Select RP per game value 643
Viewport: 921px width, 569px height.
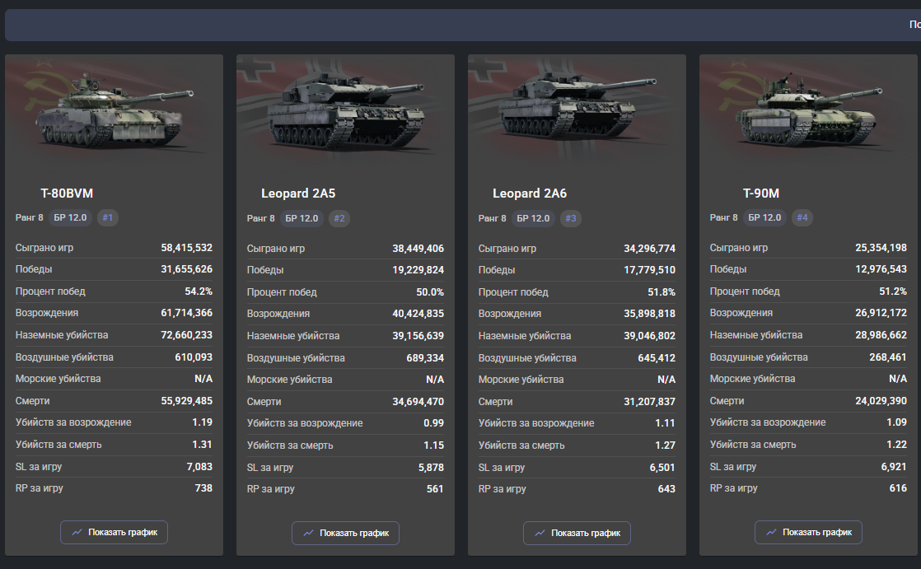666,488
